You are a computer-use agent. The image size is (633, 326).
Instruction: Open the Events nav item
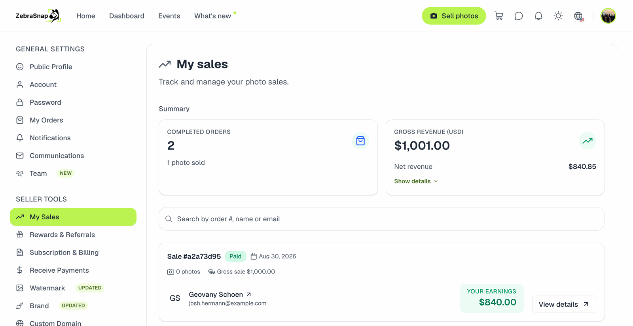169,16
